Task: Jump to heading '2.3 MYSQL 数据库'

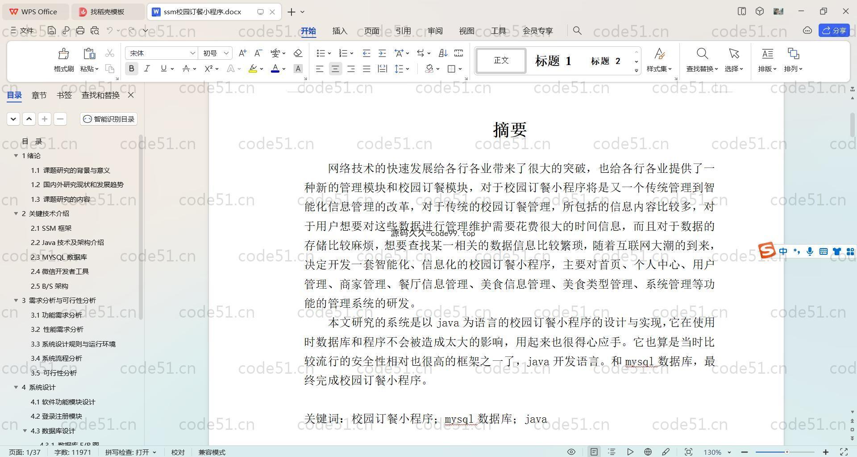Action: coord(59,257)
